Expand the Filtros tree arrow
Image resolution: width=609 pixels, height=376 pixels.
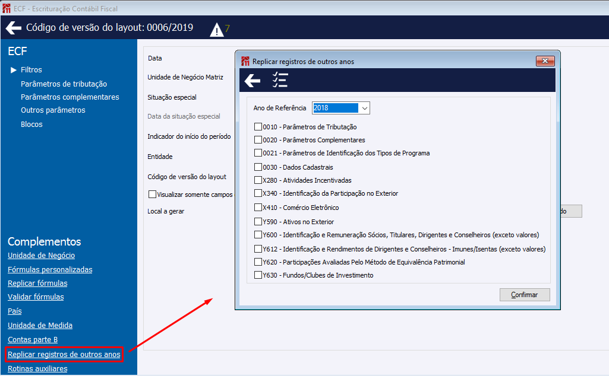pos(14,70)
